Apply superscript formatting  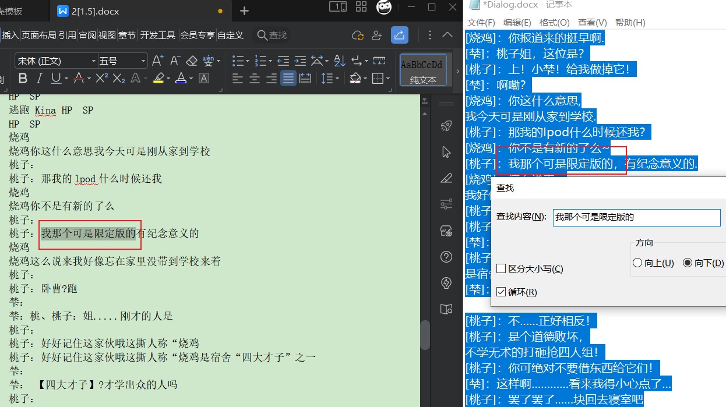coord(101,78)
